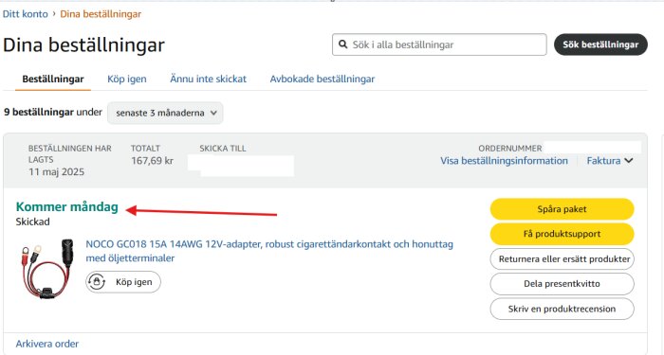Click the Dina beställningar page heading
Screen dimensions: 664x355
(83, 44)
